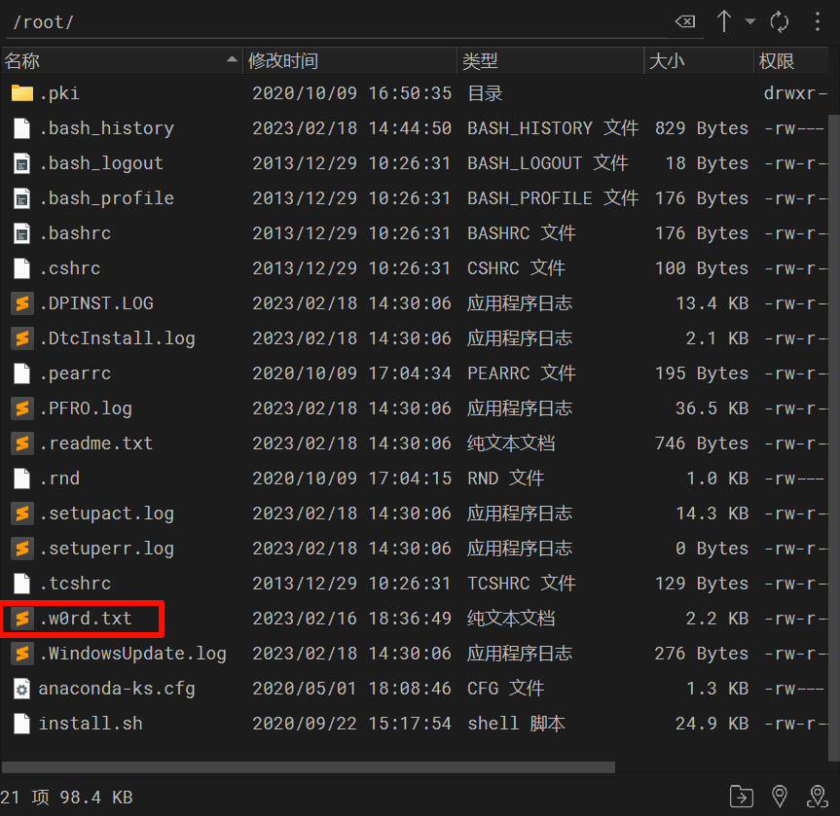
Task: Click the .pki folder name
Action: click(59, 93)
